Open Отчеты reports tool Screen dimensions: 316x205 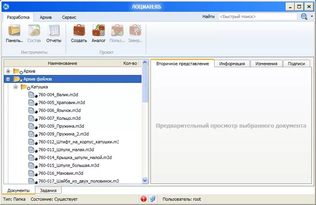[x=53, y=34]
